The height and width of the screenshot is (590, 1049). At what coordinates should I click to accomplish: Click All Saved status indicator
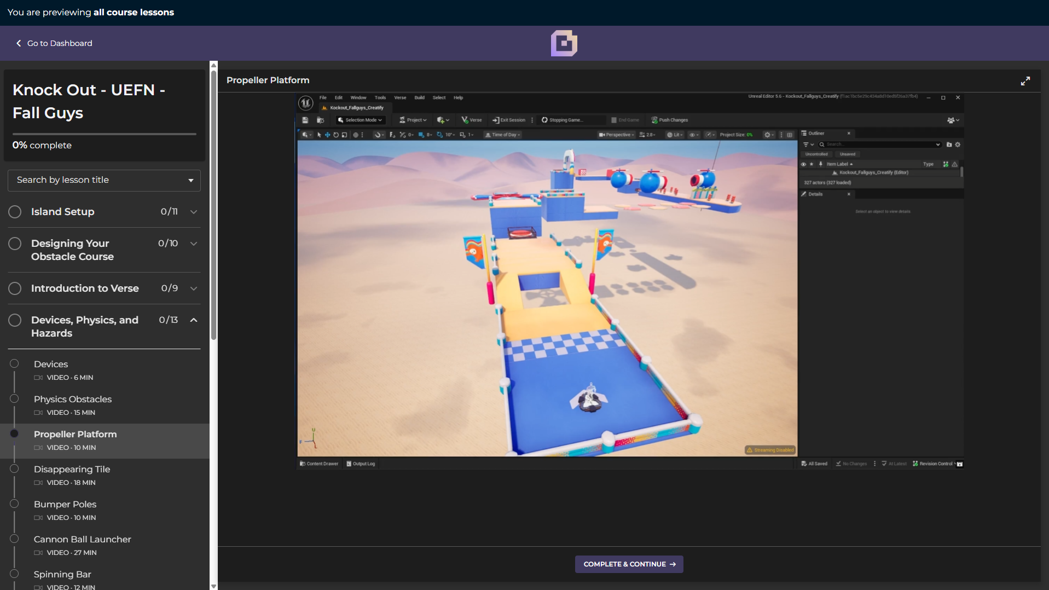click(x=814, y=464)
